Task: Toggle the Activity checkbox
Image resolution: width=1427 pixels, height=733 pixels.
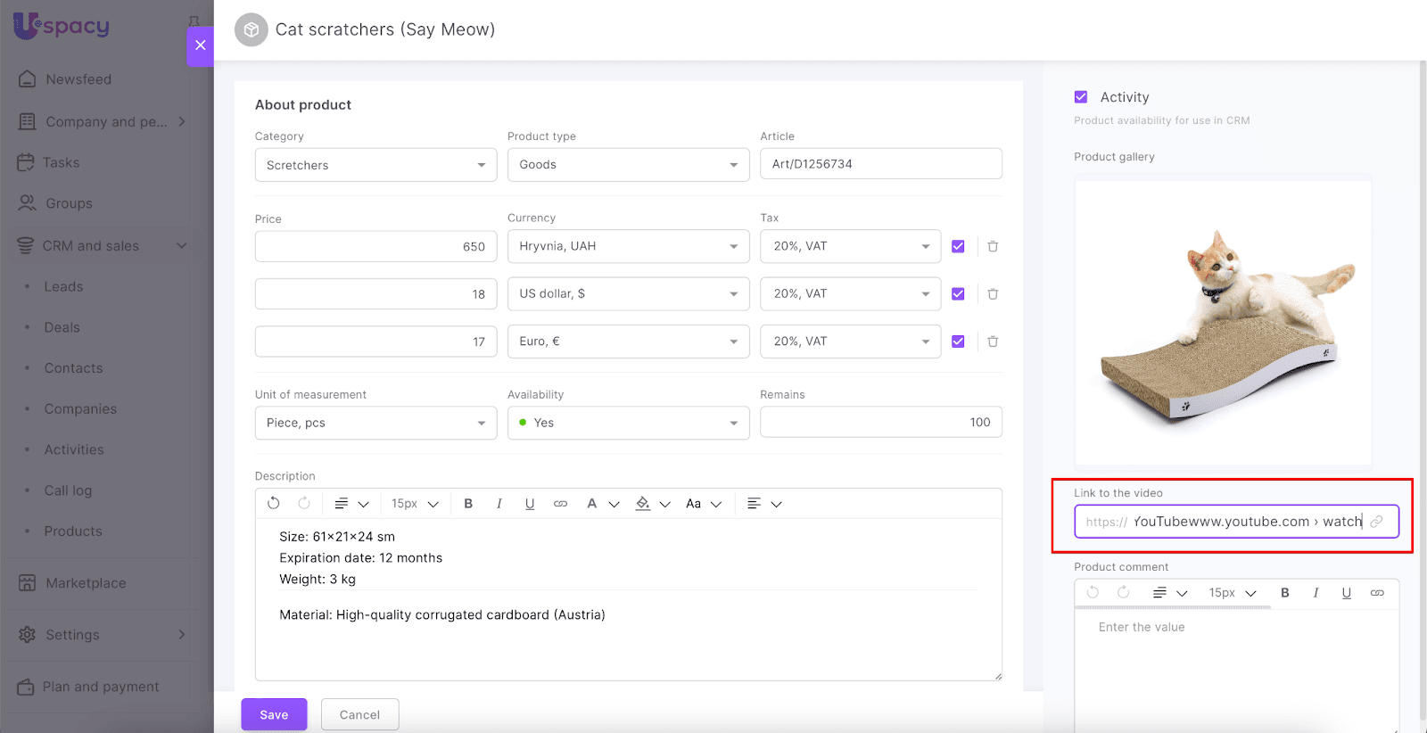Action: point(1081,97)
